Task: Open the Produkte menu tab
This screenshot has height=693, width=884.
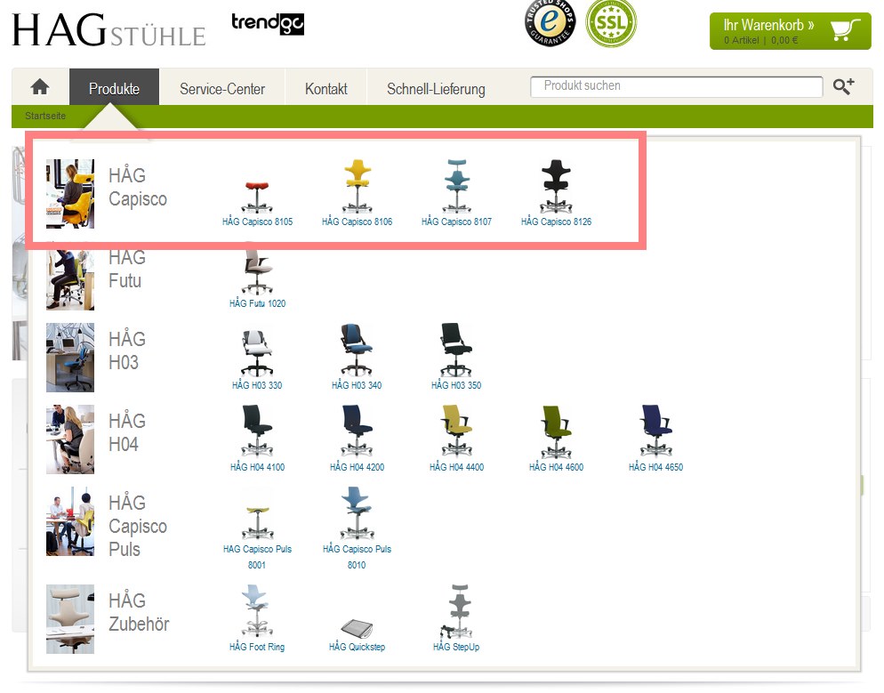Action: 114,89
